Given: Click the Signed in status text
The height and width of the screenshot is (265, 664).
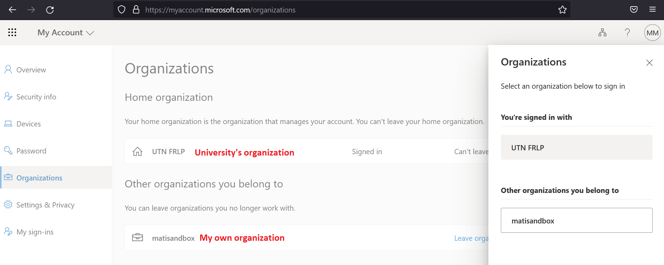Looking at the screenshot, I should pos(367,151).
